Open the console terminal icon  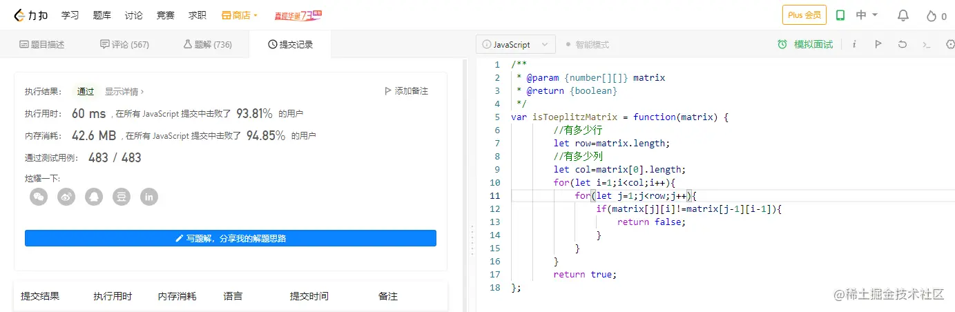927,44
